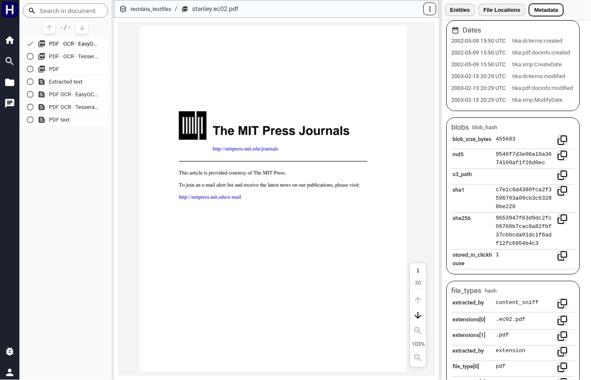Click the current page number box
The width and height of the screenshot is (591, 380).
(x=418, y=271)
